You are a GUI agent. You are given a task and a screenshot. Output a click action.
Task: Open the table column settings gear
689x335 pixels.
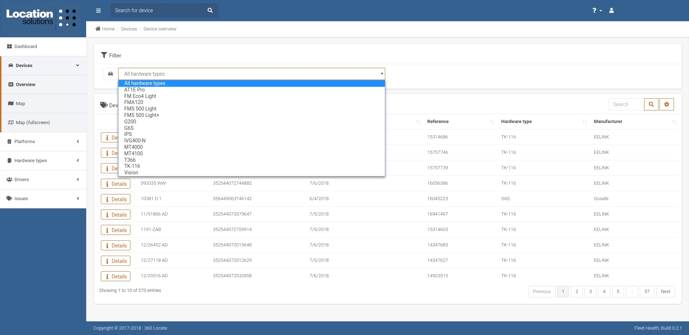[x=666, y=104]
